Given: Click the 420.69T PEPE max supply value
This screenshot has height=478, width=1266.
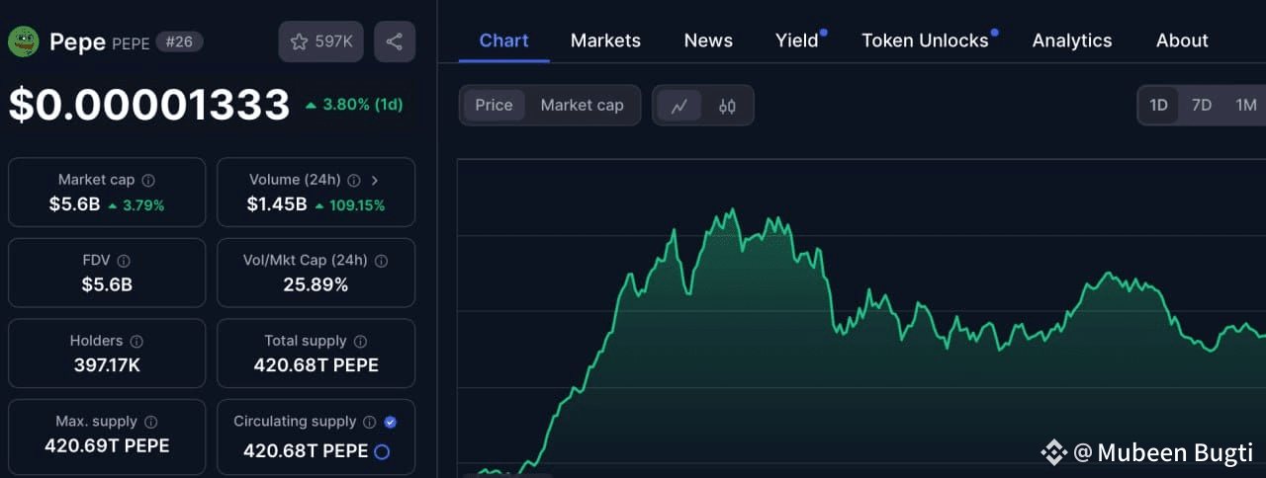Looking at the screenshot, I should (x=107, y=446).
